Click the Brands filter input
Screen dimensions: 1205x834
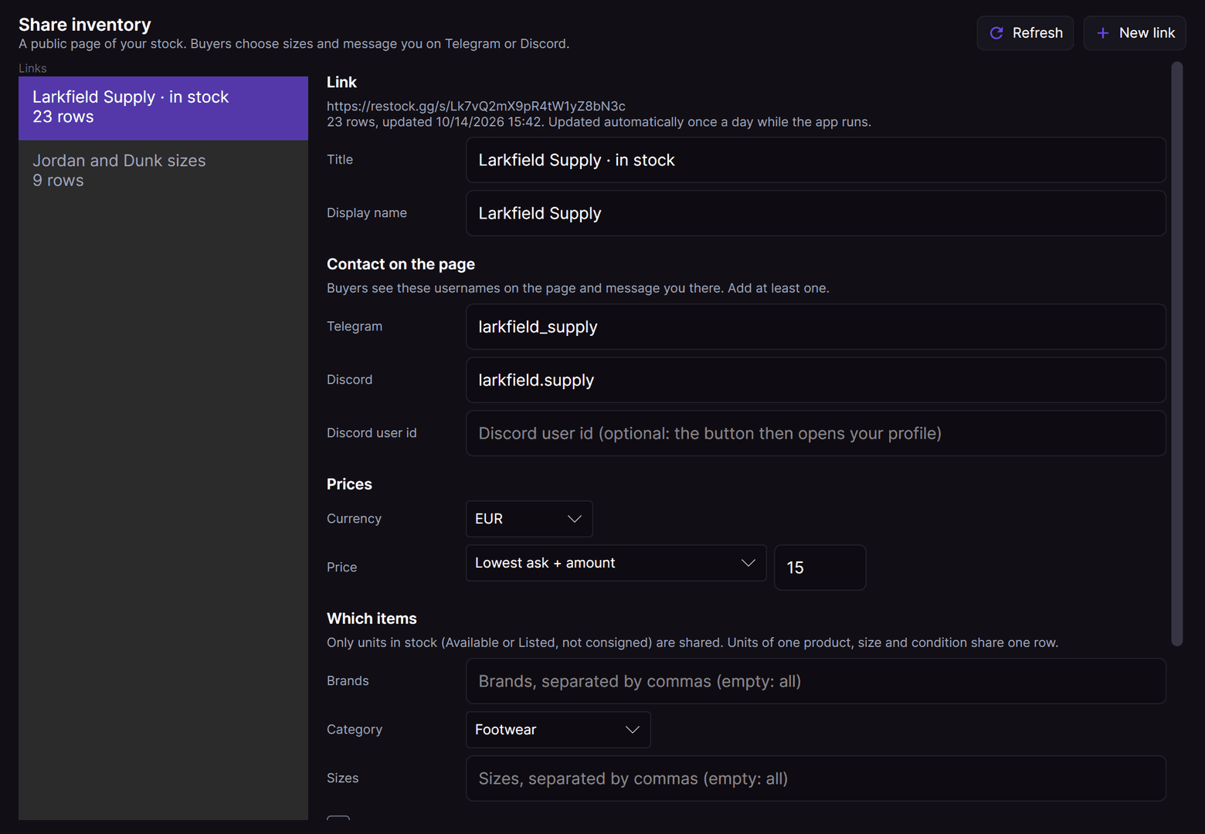[816, 681]
